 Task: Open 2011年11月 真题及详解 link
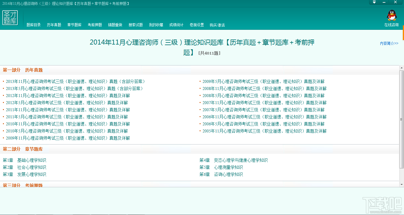(x=68, y=110)
